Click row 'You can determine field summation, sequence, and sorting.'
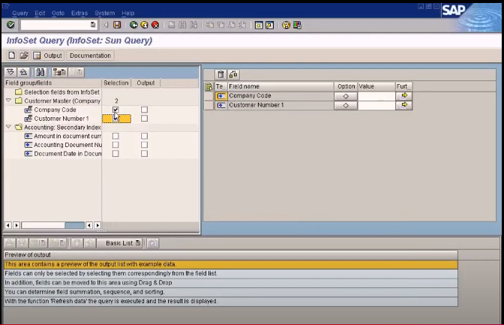This screenshot has width=504, height=325. pyautogui.click(x=230, y=292)
